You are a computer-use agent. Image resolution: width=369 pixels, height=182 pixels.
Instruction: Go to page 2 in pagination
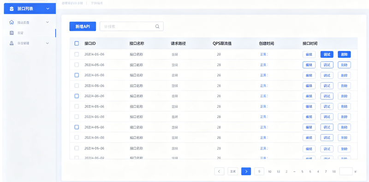click(x=286, y=172)
